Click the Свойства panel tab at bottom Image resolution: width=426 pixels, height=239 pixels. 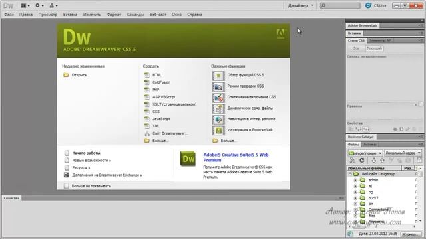(11, 198)
